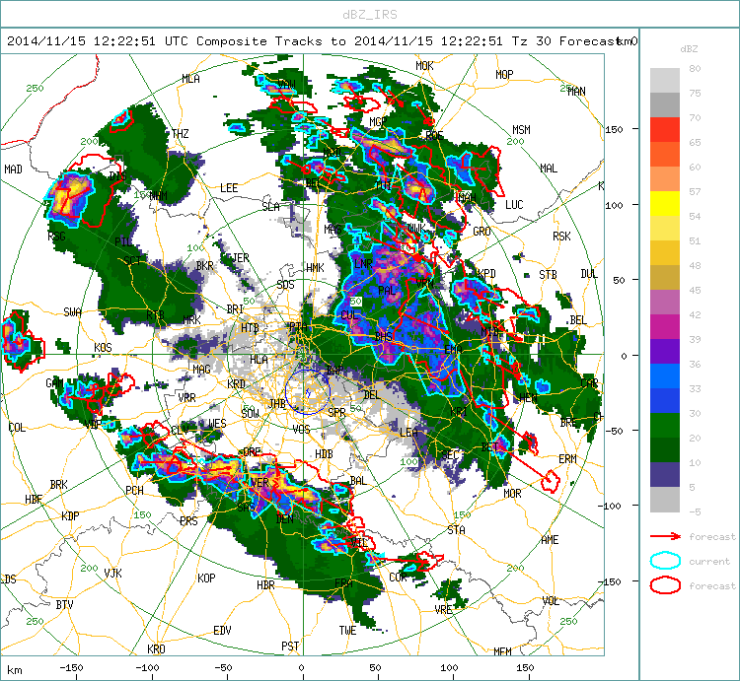The width and height of the screenshot is (740, 681).
Task: Click the RSG station label
Action: pos(56,237)
